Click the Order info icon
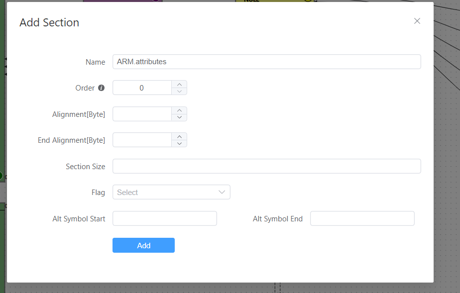Image resolution: width=460 pixels, height=293 pixels. tap(102, 88)
